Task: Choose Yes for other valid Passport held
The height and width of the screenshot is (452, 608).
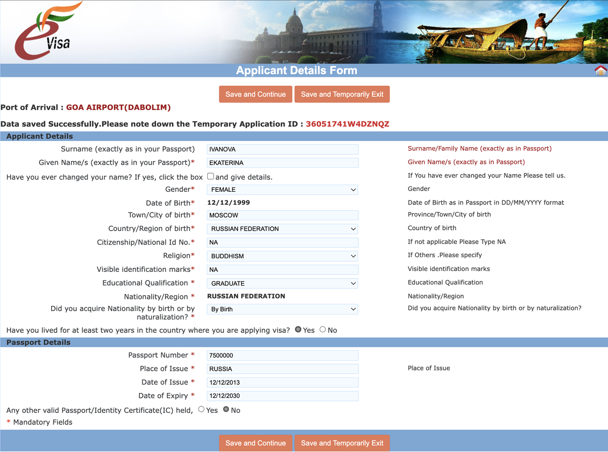Action: [201, 409]
